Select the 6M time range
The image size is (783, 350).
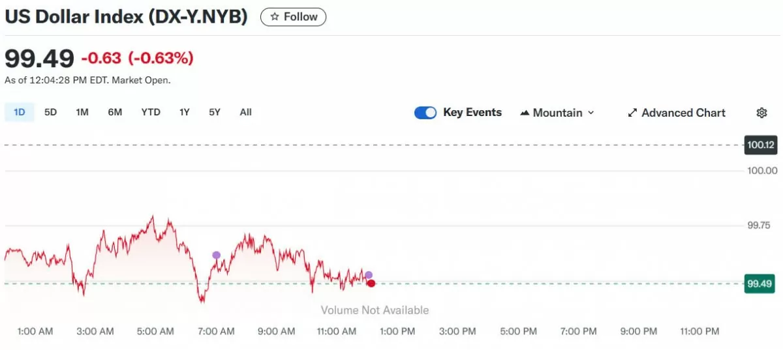pyautogui.click(x=115, y=112)
